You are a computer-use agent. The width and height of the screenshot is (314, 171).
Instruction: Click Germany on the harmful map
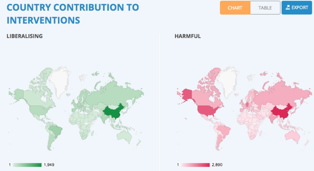(247, 105)
